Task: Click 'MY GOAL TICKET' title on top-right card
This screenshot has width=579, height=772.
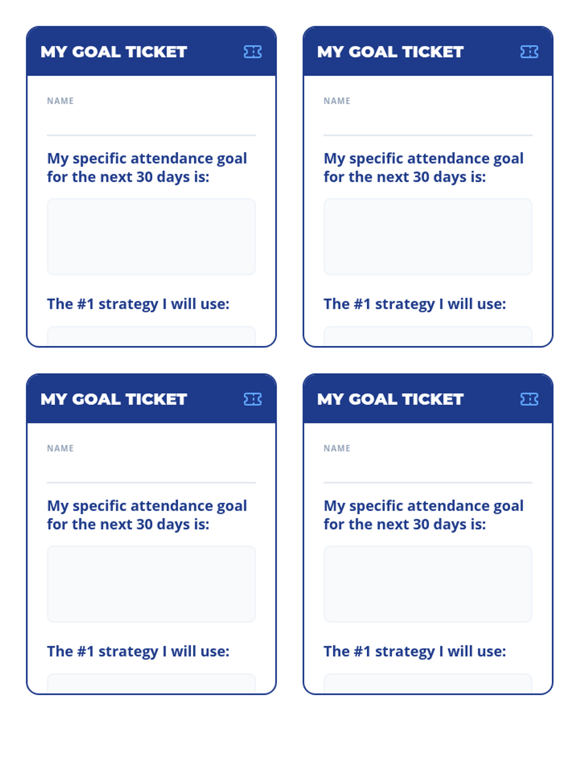Action: (x=390, y=52)
